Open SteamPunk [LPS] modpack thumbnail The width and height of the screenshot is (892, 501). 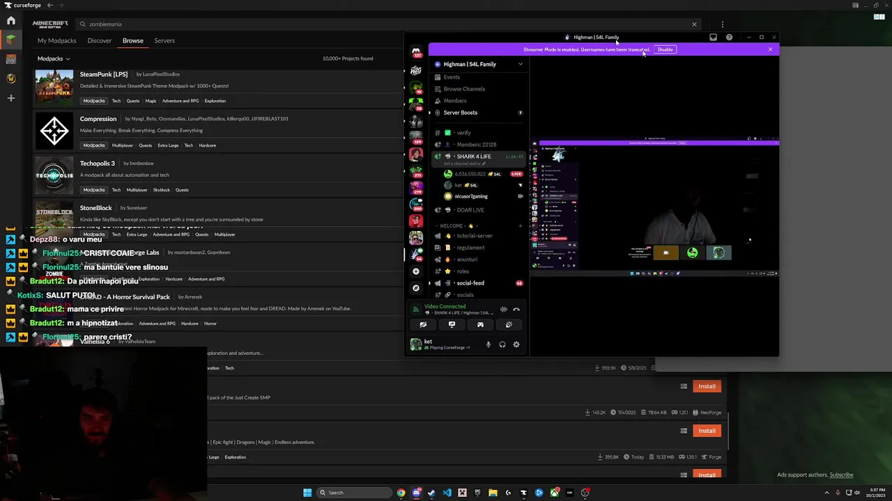[54, 86]
